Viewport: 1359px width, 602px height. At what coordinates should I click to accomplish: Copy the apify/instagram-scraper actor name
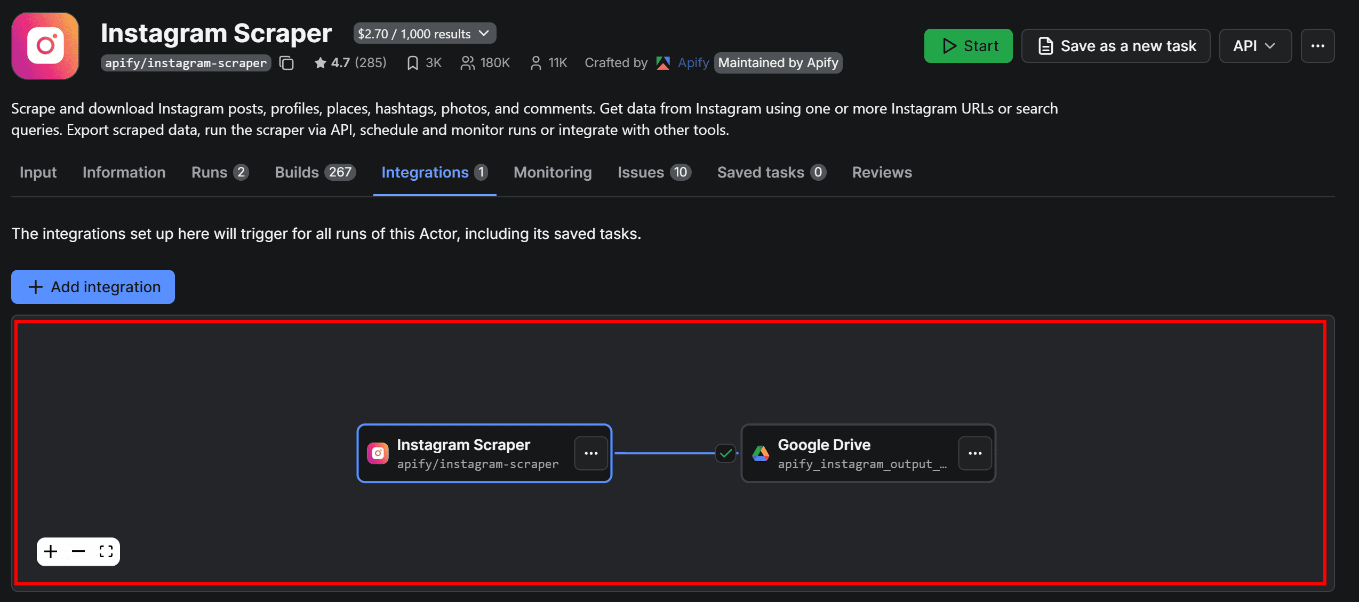[286, 62]
